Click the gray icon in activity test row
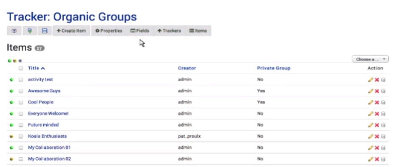The image size is (399, 167). (383, 80)
